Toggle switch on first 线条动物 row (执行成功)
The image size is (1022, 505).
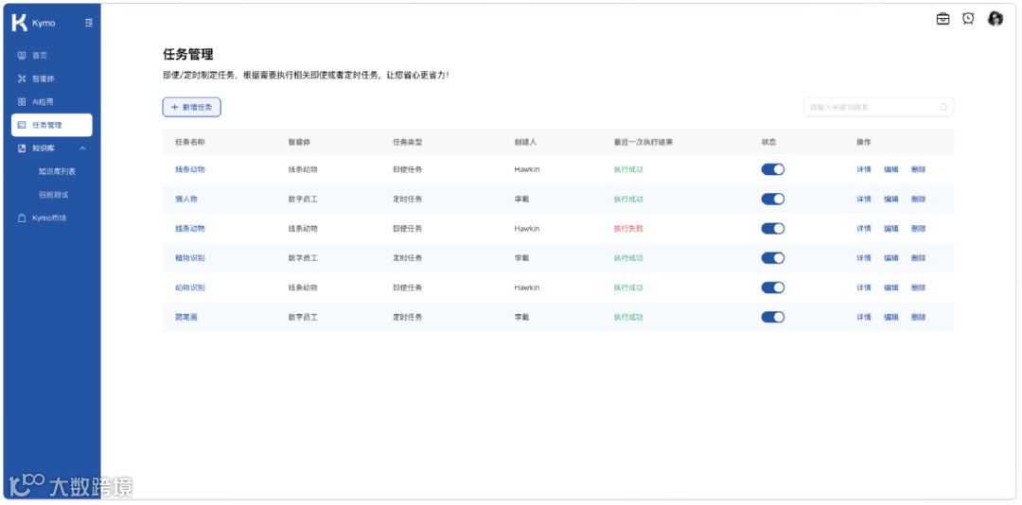[772, 169]
